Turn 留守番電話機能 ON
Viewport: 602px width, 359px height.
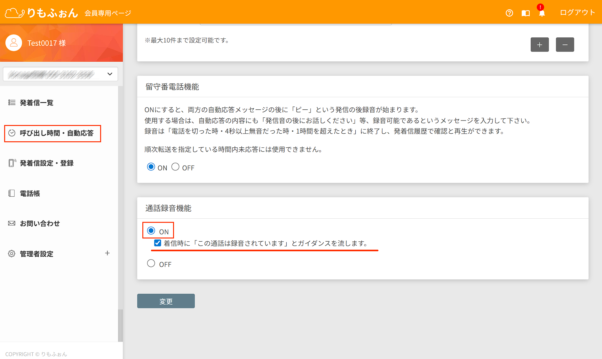point(151,167)
